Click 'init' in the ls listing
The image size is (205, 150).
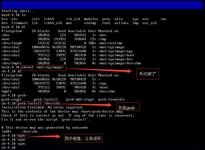pyautogui.click(x=36, y=19)
